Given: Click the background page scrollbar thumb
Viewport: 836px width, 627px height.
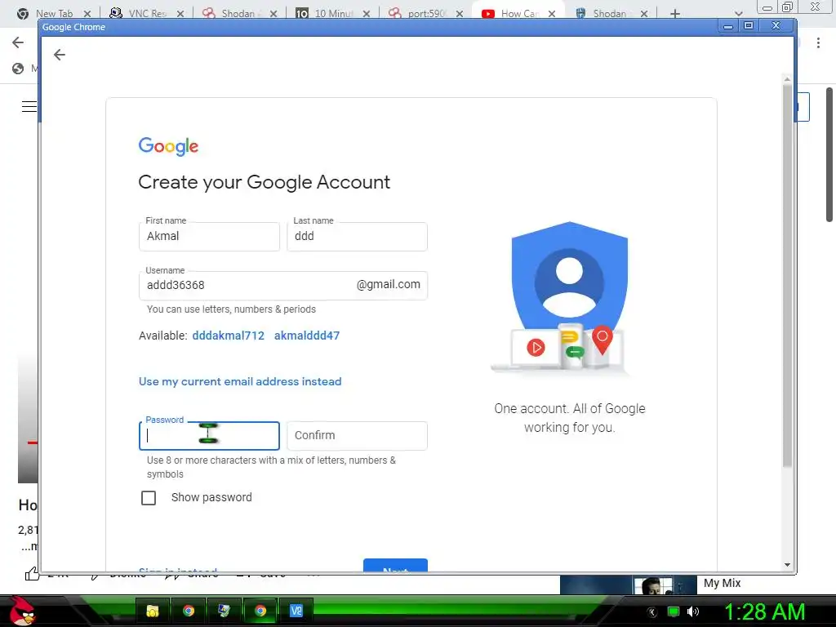Looking at the screenshot, I should click(829, 154).
